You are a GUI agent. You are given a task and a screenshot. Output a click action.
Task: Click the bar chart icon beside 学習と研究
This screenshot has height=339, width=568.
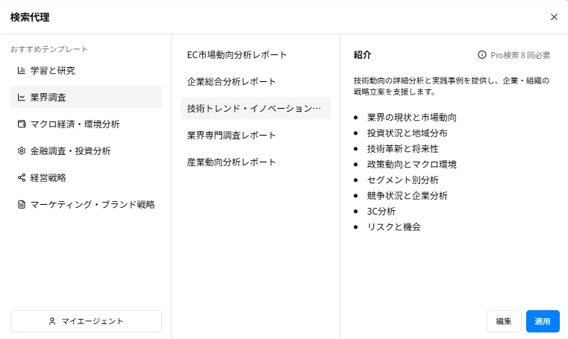click(22, 71)
